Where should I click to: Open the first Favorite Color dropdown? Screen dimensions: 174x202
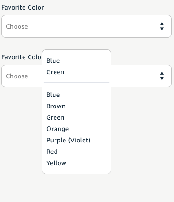coord(86,26)
